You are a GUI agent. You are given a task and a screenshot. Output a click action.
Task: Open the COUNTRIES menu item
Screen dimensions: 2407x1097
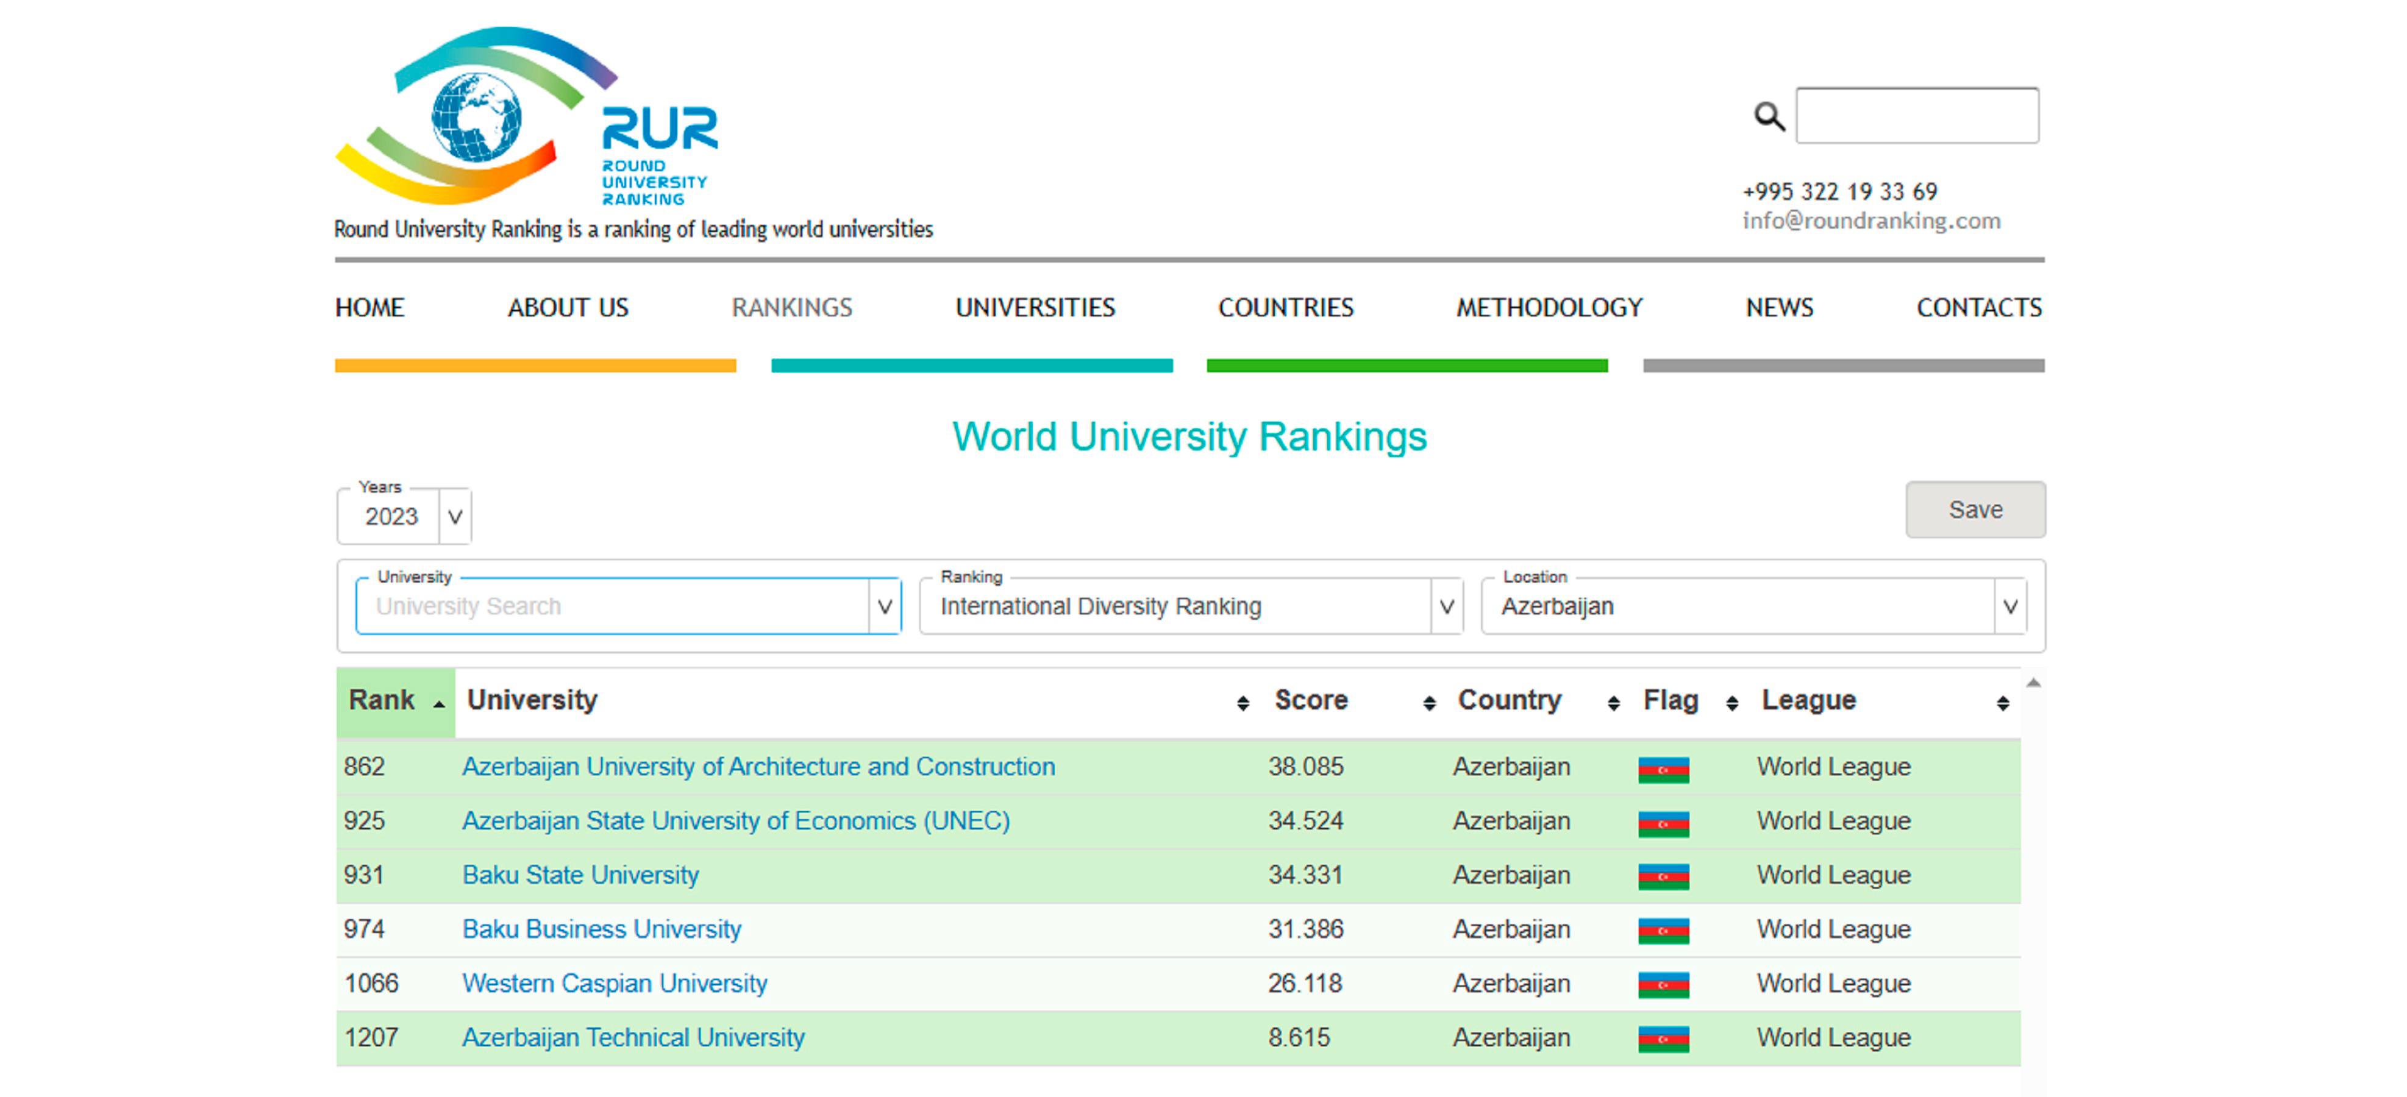pos(1285,307)
